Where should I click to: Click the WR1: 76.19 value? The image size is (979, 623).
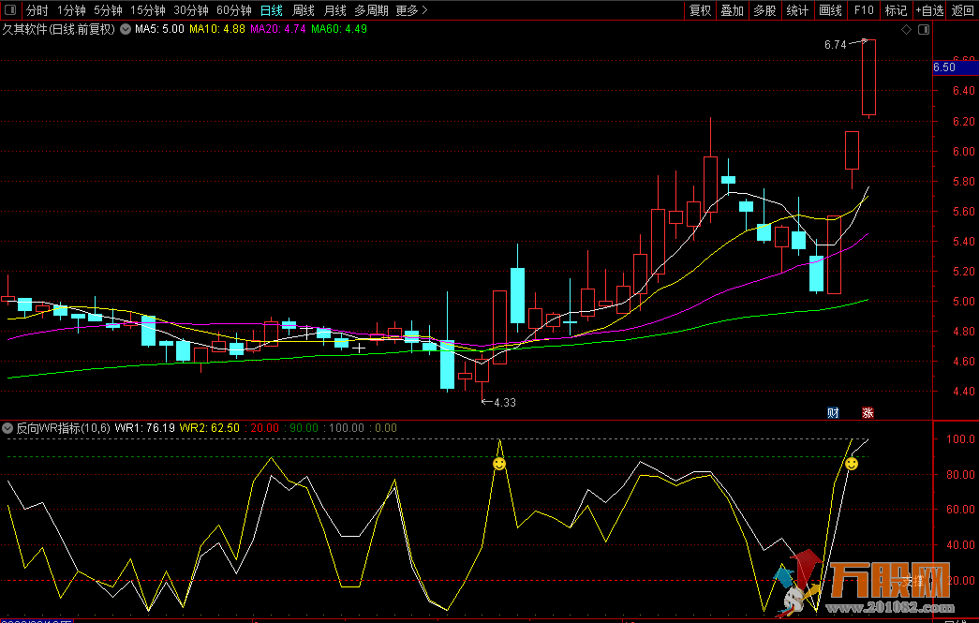pyautogui.click(x=145, y=428)
